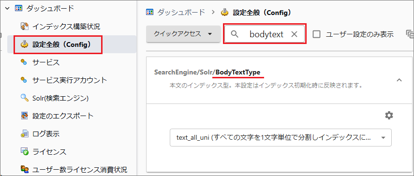414x176 pixels.
Task: Open the text_all_uni index type dropdown
Action: point(281,137)
